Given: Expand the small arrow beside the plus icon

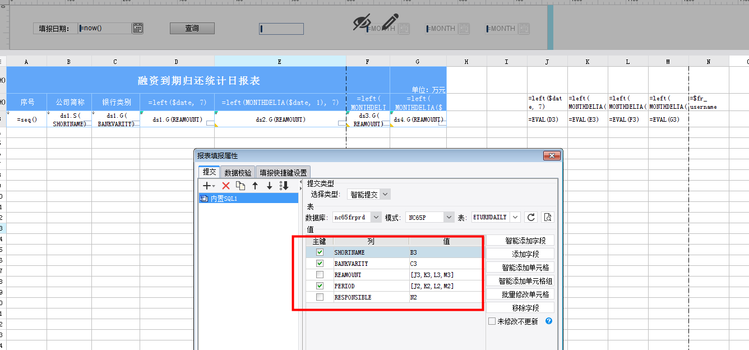Looking at the screenshot, I should [214, 186].
